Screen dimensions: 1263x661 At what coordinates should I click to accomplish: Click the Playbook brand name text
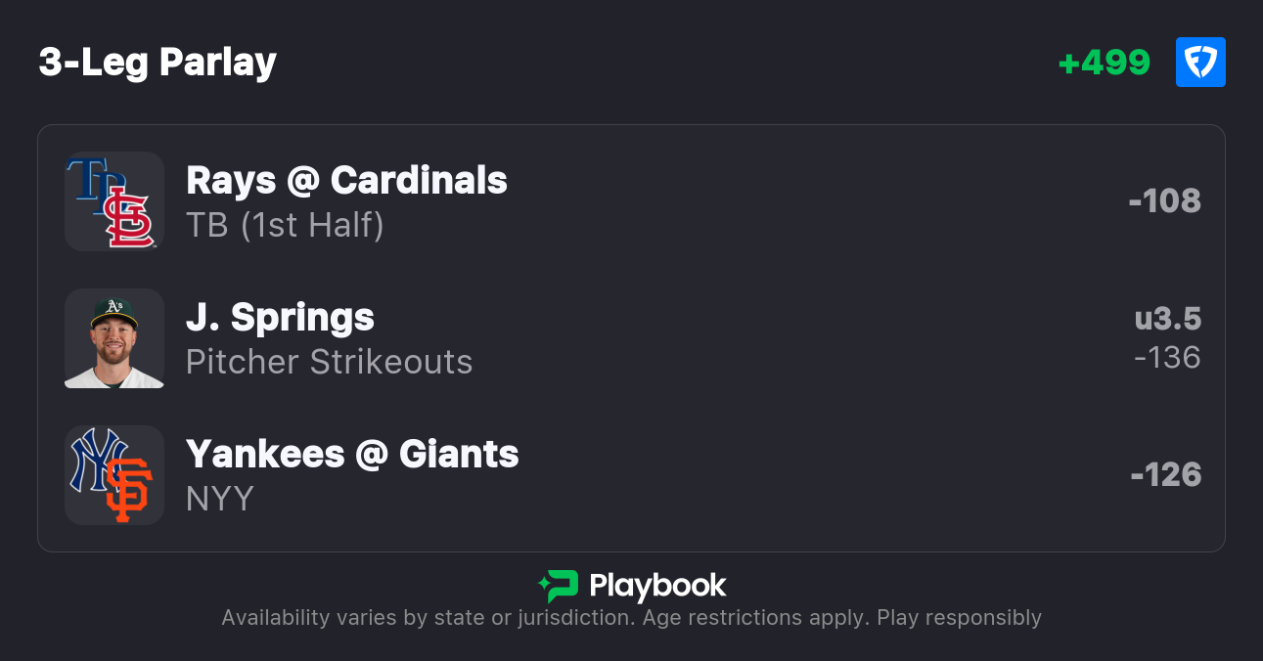click(657, 586)
